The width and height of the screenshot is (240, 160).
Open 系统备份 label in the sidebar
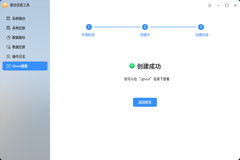(x=19, y=18)
